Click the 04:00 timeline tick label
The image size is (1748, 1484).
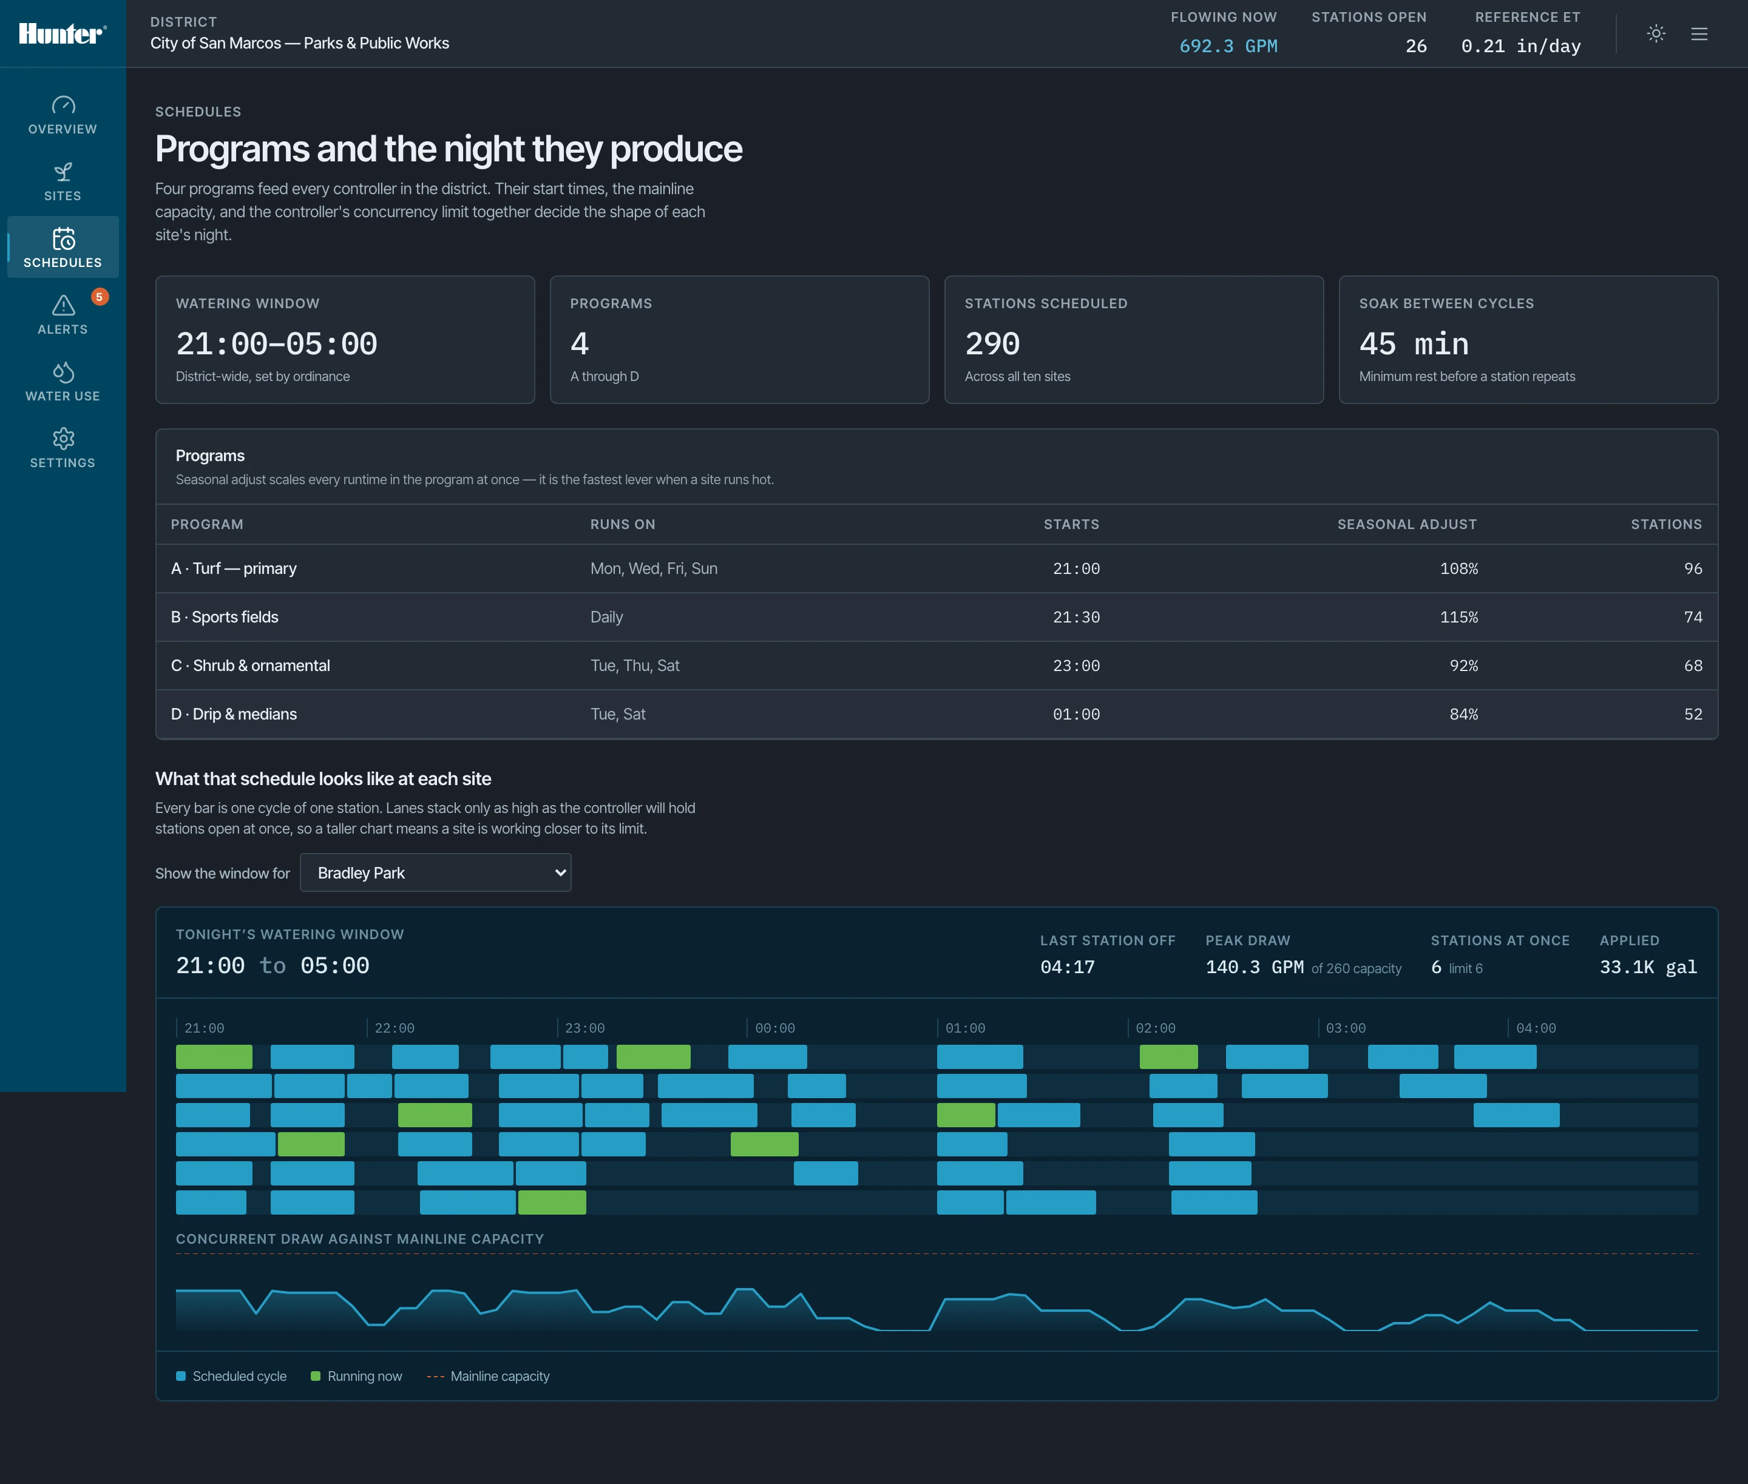[x=1535, y=1028]
